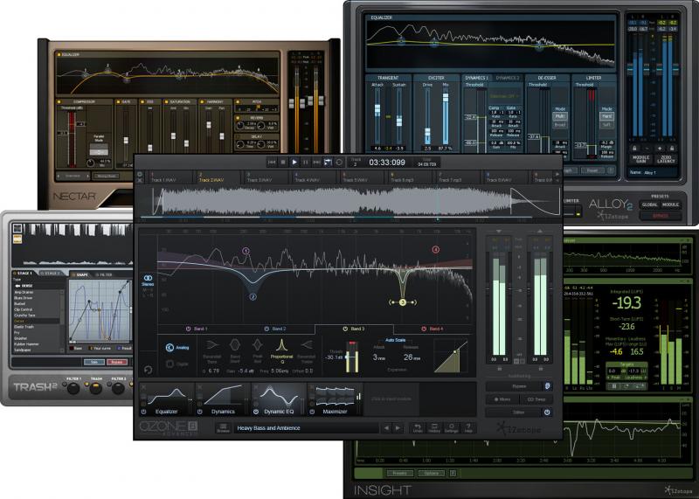The height and width of the screenshot is (499, 699).
Task: Toggle Band 1 power in Dynamic EQ
Action: click(x=188, y=329)
